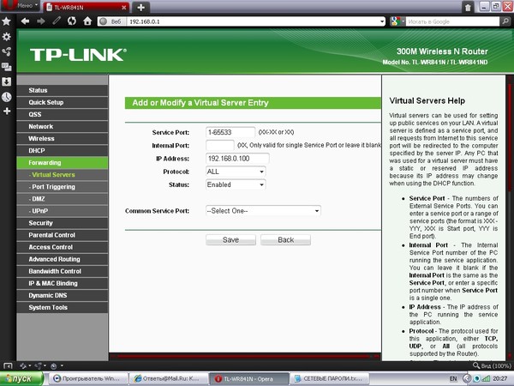Open Dynamic DNS settings
Screen dimensions: 514x386
tap(63, 295)
